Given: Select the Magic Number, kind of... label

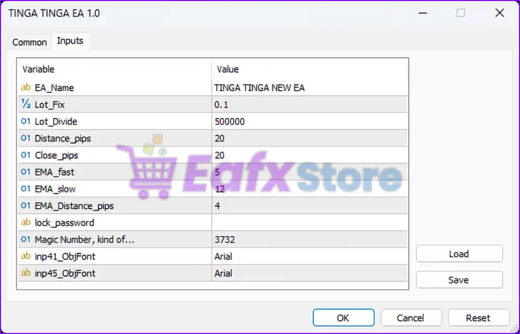Looking at the screenshot, I should coord(85,240).
